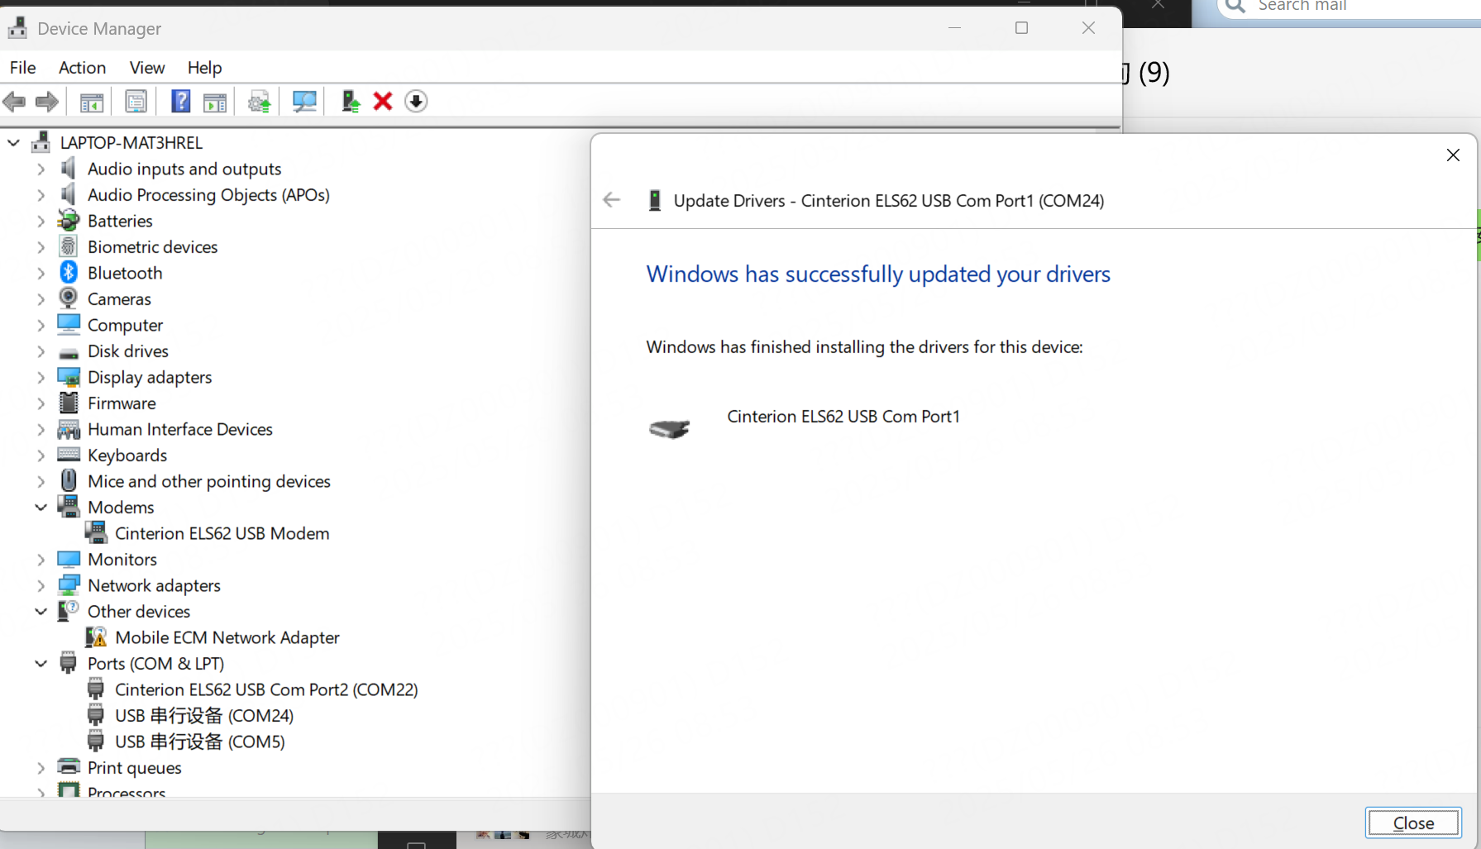Select the USB serial device (COM5)
Image resolution: width=1481 pixels, height=849 pixels.
point(199,742)
